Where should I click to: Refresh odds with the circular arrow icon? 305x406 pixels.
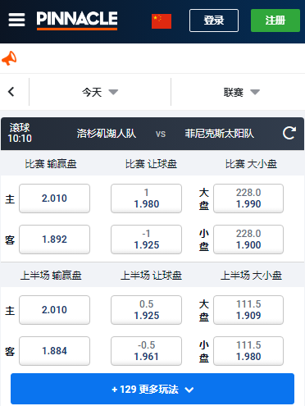(289, 133)
